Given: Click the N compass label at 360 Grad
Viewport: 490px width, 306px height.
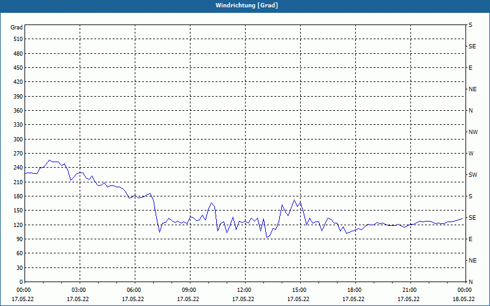Looking at the screenshot, I should click(470, 111).
